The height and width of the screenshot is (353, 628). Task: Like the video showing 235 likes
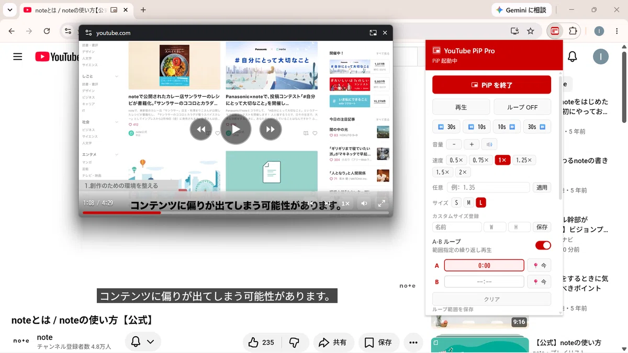pos(262,343)
